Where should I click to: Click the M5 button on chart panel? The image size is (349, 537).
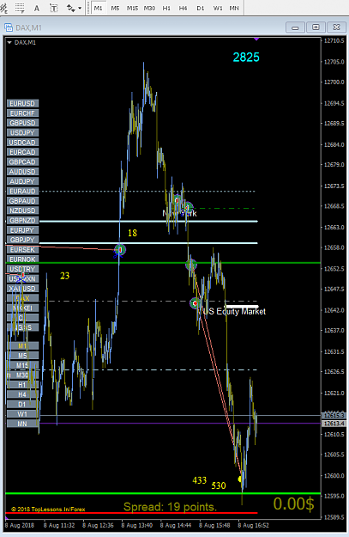tap(22, 356)
